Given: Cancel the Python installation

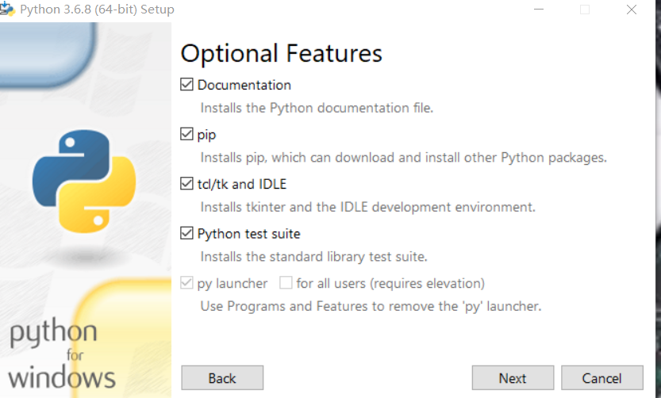Looking at the screenshot, I should 601,378.
